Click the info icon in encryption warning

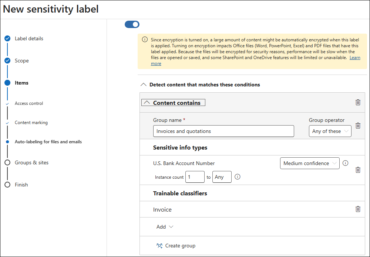[145, 40]
